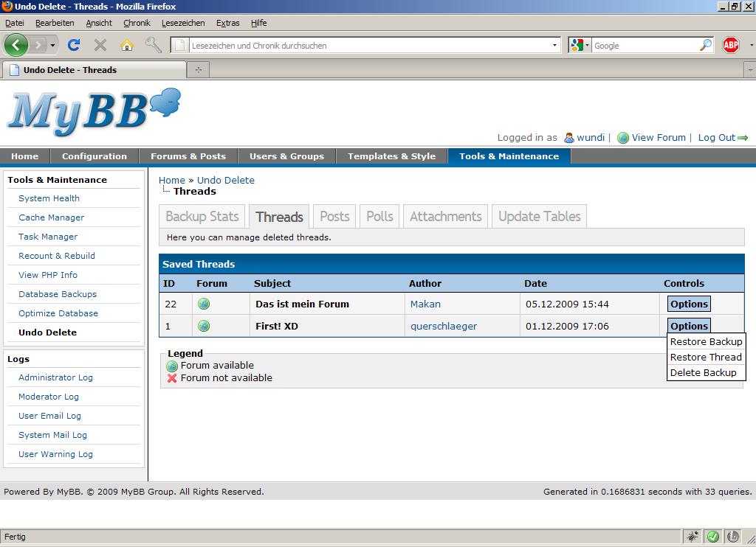This screenshot has height=547, width=756.
Task: Switch to the Backup Stats tab
Action: tap(202, 216)
